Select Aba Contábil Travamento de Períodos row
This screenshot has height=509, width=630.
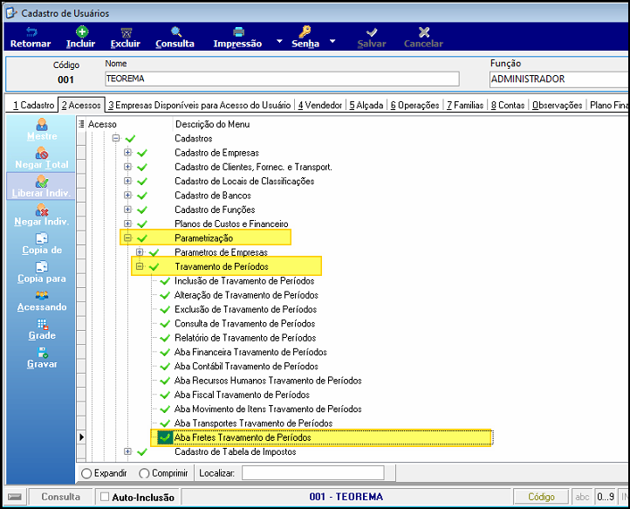pyautogui.click(x=246, y=367)
